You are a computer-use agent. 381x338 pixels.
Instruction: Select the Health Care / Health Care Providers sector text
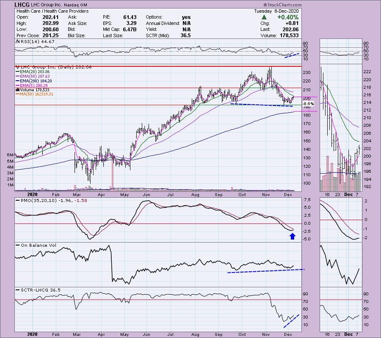[x=52, y=11]
